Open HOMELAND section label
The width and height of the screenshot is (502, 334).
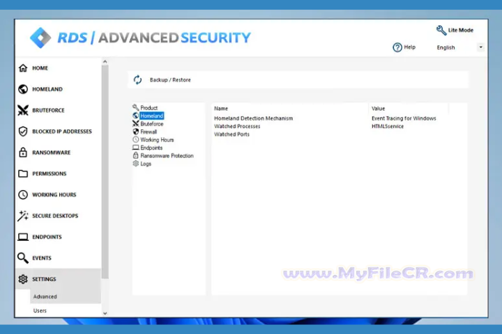coord(47,89)
